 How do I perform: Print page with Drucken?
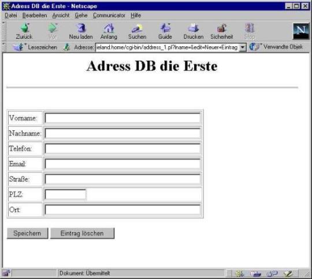coord(194,31)
